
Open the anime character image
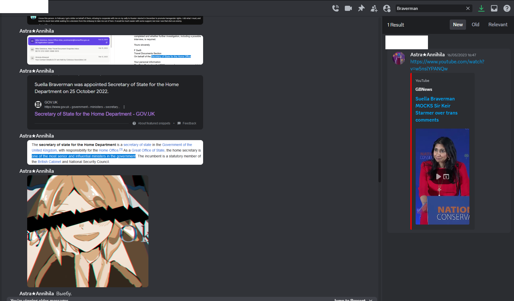pyautogui.click(x=88, y=231)
